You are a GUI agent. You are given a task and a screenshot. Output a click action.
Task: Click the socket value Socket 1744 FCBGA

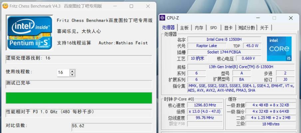coord(224,52)
